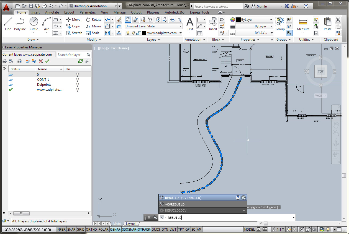The height and width of the screenshot is (234, 349).
Task: Expand the Draw panel
Action: pyautogui.click(x=33, y=40)
